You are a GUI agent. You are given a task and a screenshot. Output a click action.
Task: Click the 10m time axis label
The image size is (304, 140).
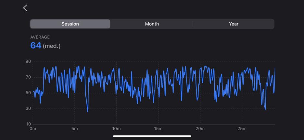[x=116, y=129]
